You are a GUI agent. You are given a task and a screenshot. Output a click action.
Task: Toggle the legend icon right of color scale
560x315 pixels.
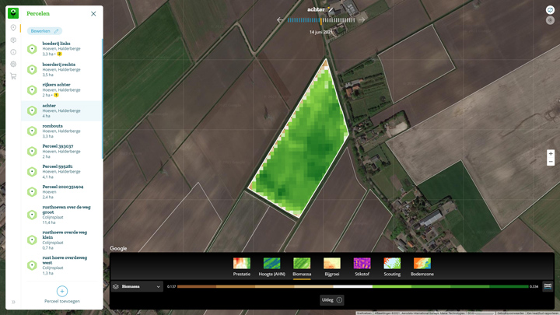[x=548, y=286]
